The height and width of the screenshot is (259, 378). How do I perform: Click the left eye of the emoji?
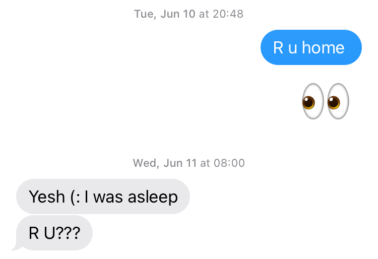[311, 101]
